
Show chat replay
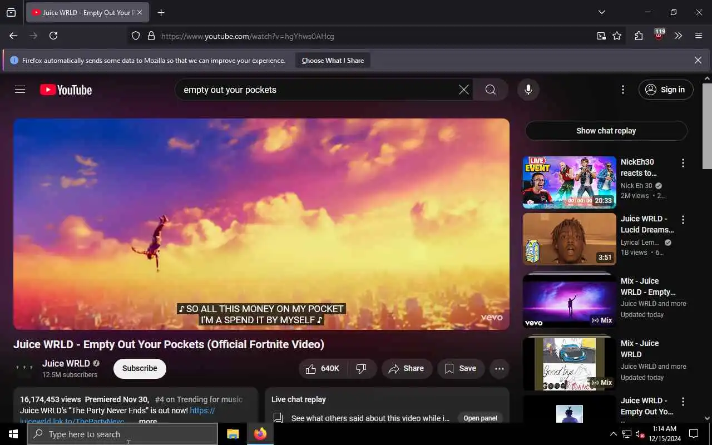pos(606,131)
